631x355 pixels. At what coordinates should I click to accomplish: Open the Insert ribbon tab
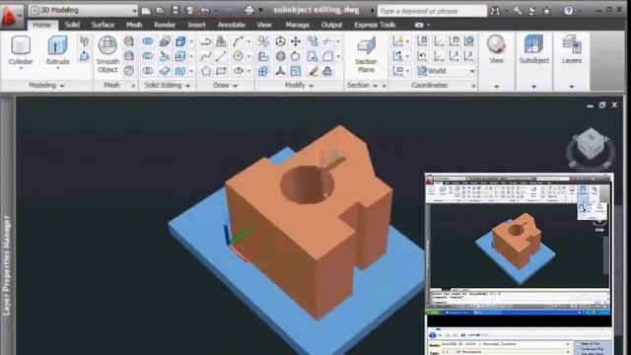point(197,25)
